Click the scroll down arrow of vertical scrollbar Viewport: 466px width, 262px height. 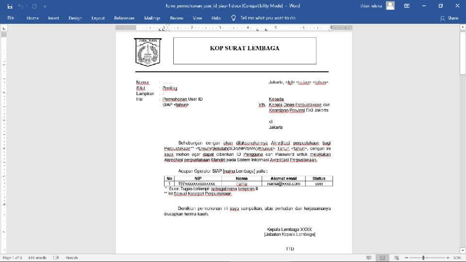(x=463, y=251)
